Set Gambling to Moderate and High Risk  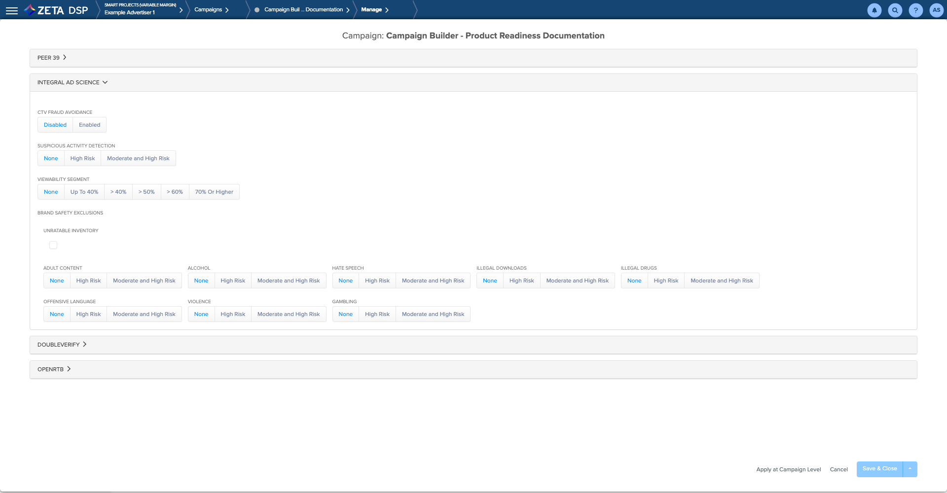coord(433,314)
